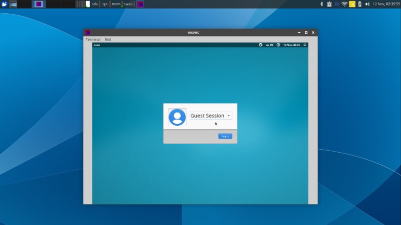Close the wxvnc window

click(313, 32)
